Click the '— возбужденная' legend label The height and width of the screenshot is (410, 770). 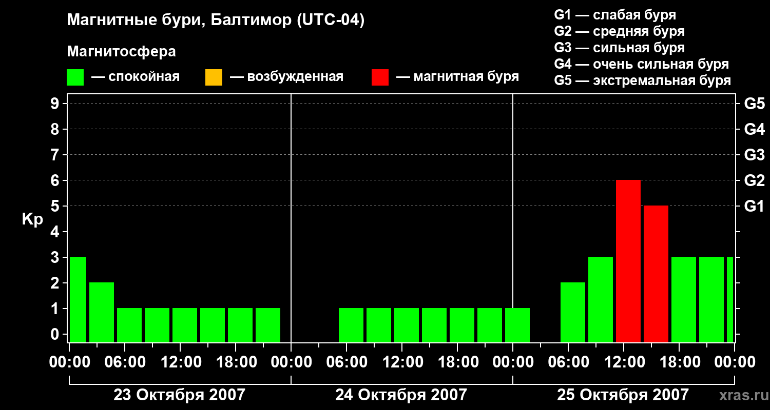[x=286, y=77]
